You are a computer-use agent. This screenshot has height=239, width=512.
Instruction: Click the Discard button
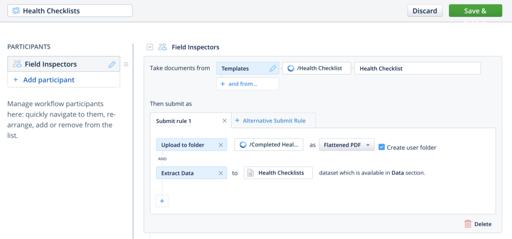coord(424,11)
